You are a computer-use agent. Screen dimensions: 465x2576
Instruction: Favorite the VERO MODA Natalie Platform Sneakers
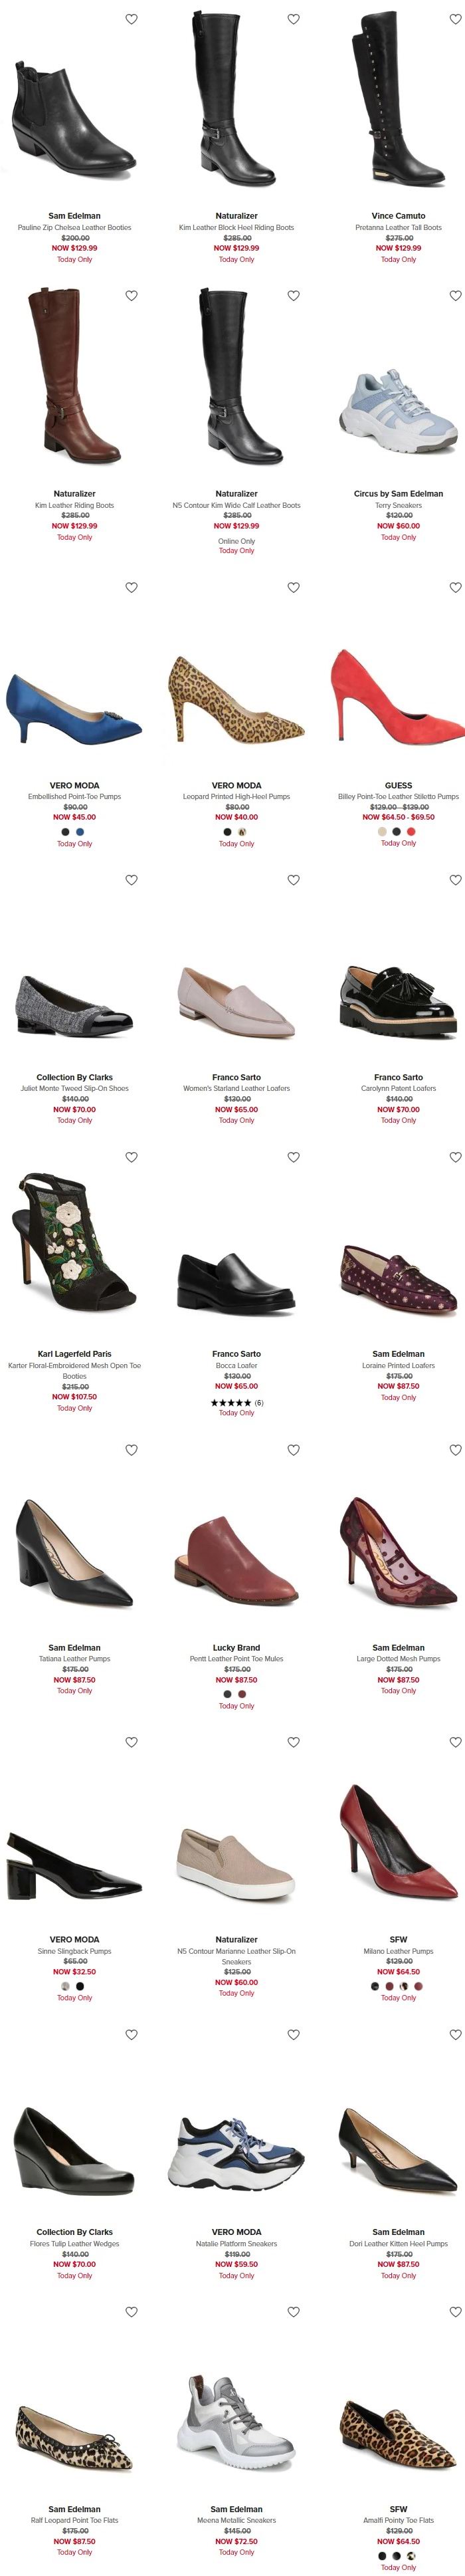click(293, 2034)
